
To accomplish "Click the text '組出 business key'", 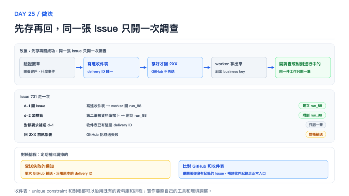I will pyautogui.click(x=230, y=71).
